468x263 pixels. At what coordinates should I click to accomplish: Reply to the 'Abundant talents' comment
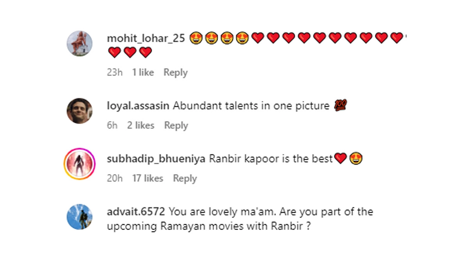click(176, 125)
